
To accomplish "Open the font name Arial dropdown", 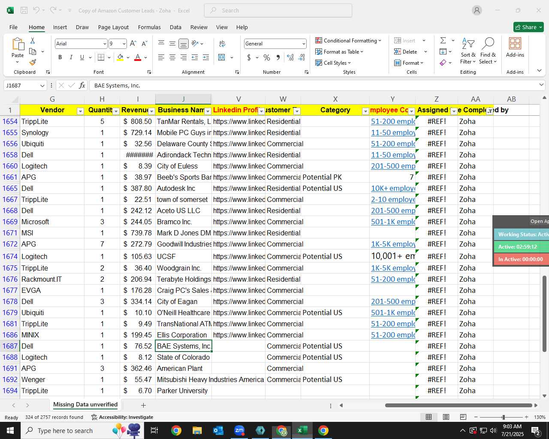I will point(105,44).
